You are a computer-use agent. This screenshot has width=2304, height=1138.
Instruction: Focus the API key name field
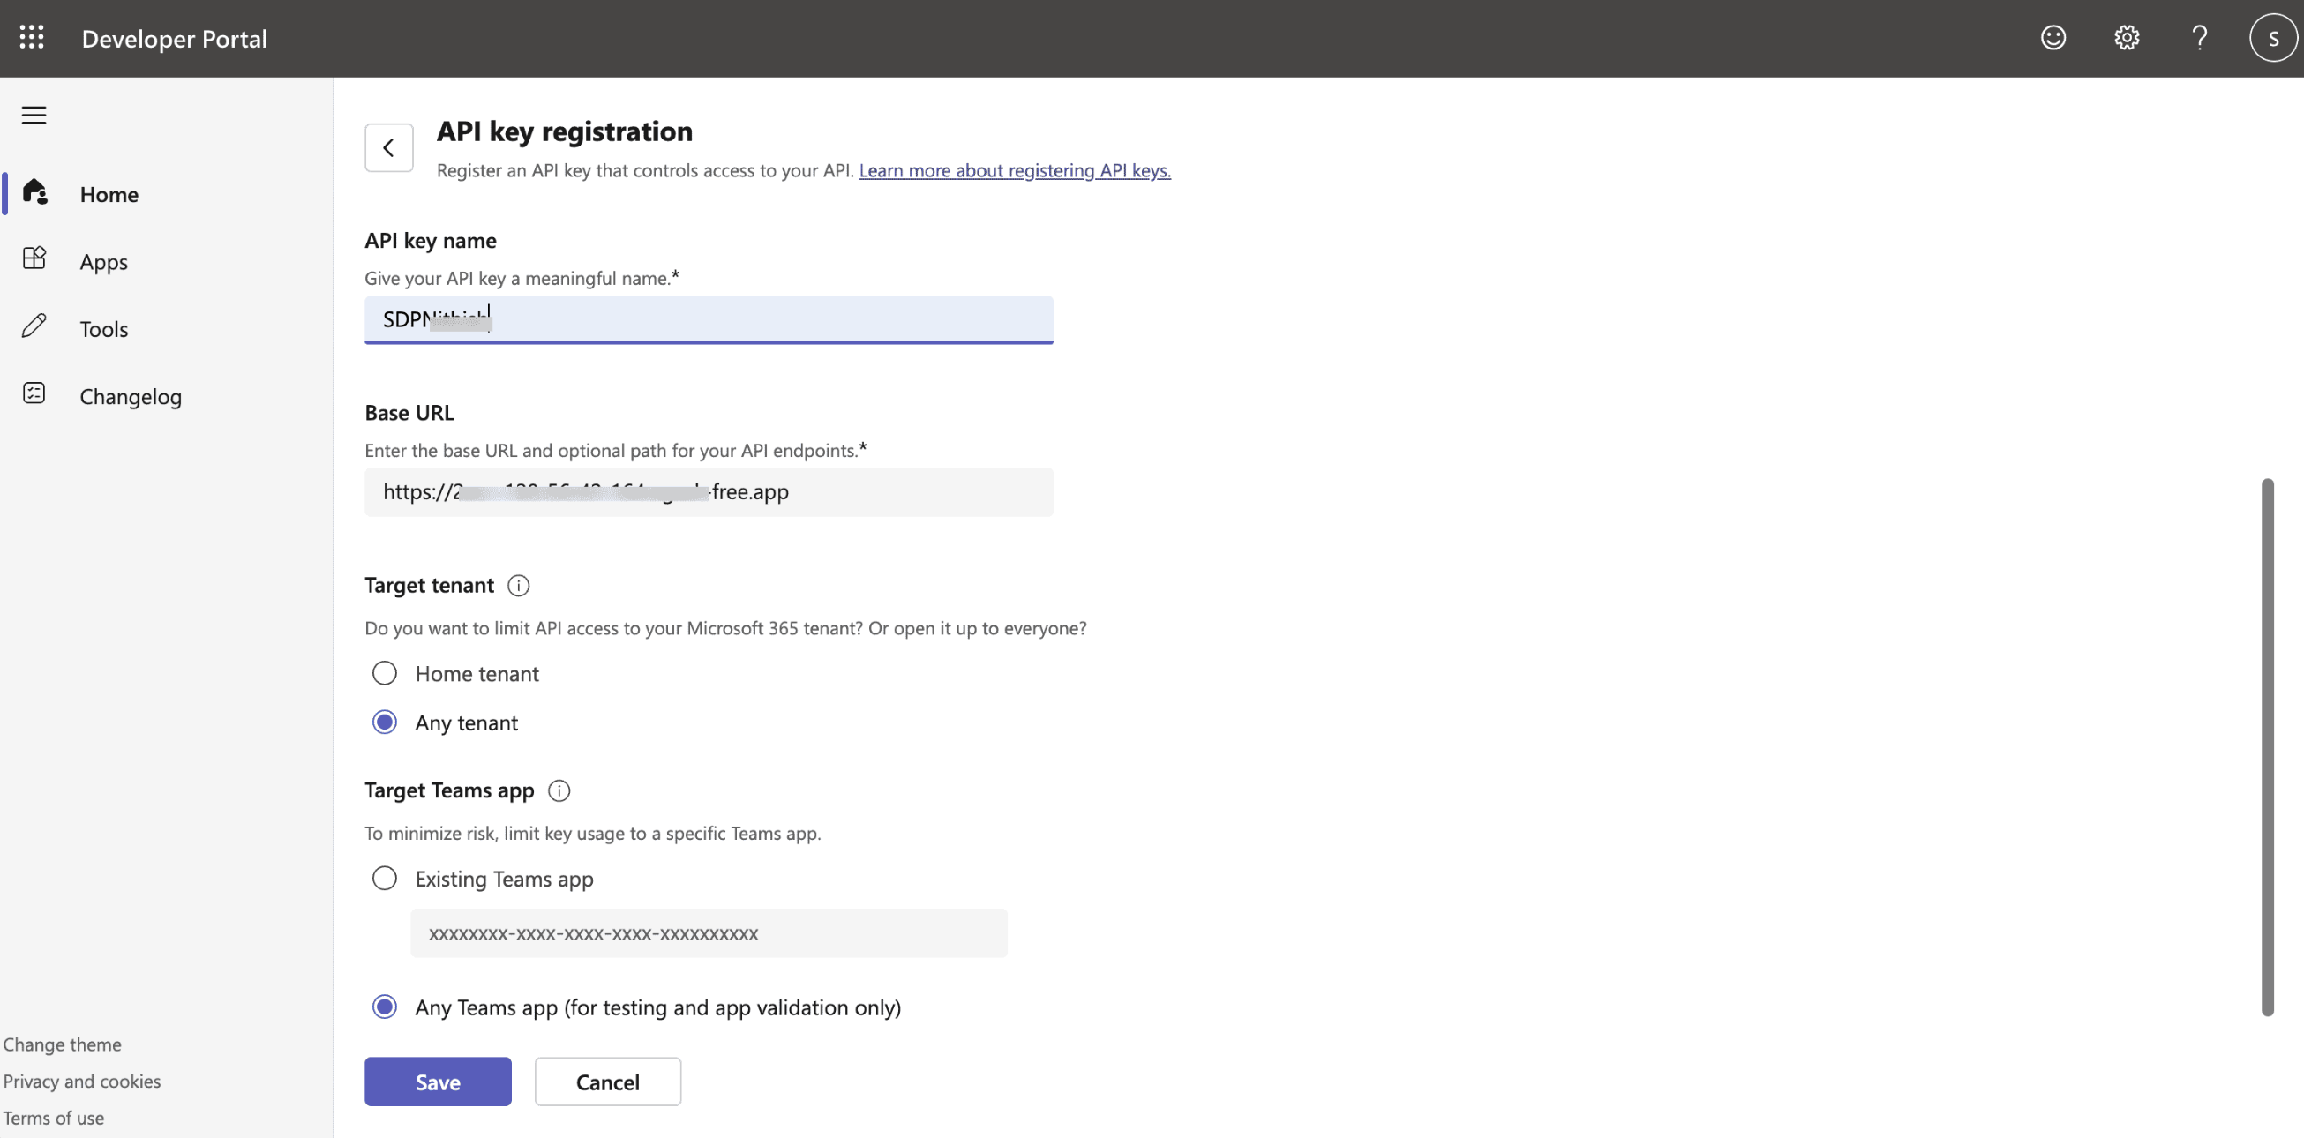pos(709,319)
